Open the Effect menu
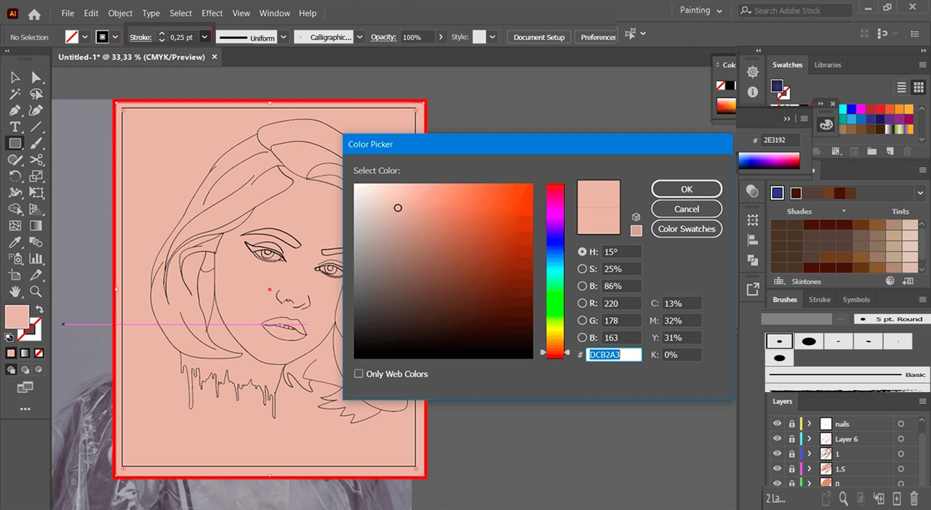Screen dimensions: 931x510 (x=212, y=13)
